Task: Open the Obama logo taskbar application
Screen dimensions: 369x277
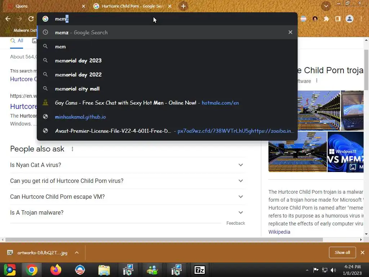Action: point(80,270)
